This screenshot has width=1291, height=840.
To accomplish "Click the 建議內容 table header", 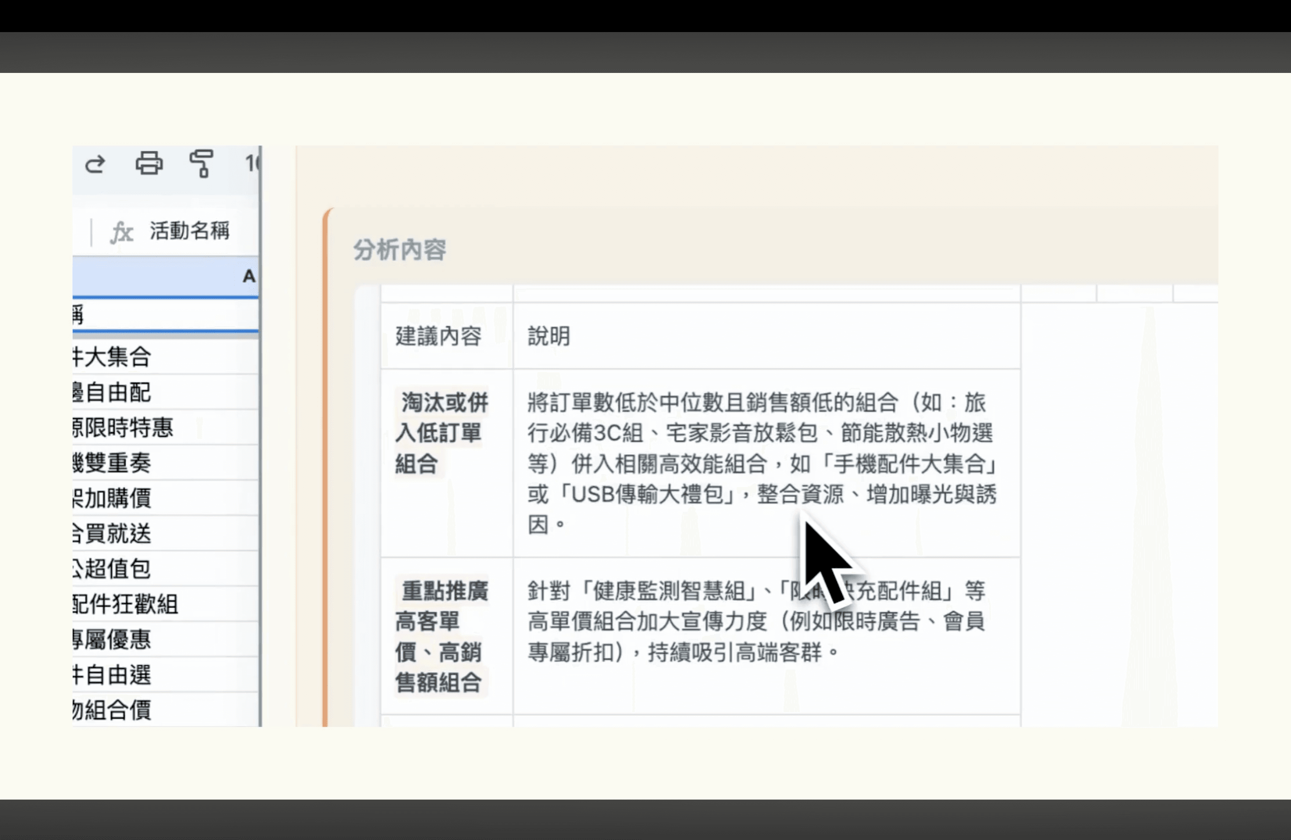I will point(438,337).
